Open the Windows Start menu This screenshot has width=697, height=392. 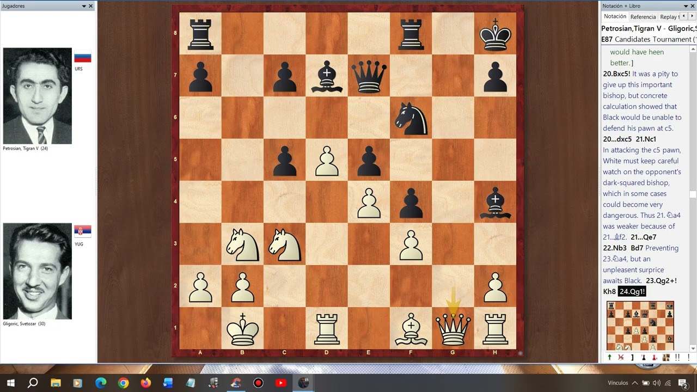pyautogui.click(x=10, y=383)
